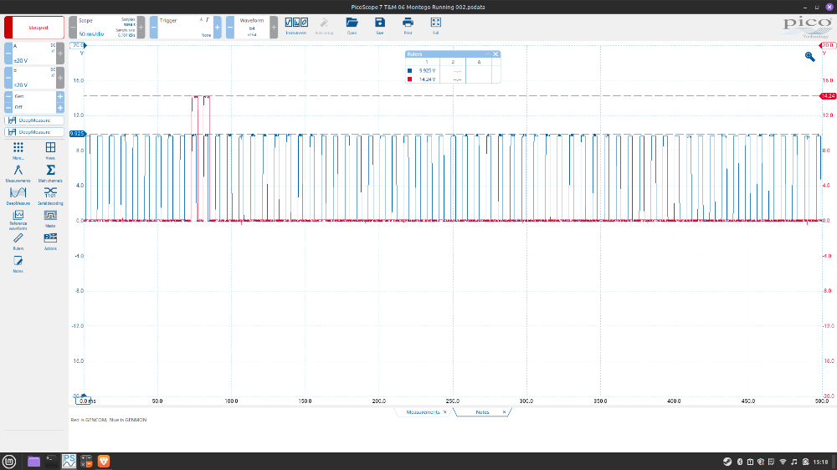
Task: Click the red axis 20.0 top label
Action: click(x=828, y=45)
